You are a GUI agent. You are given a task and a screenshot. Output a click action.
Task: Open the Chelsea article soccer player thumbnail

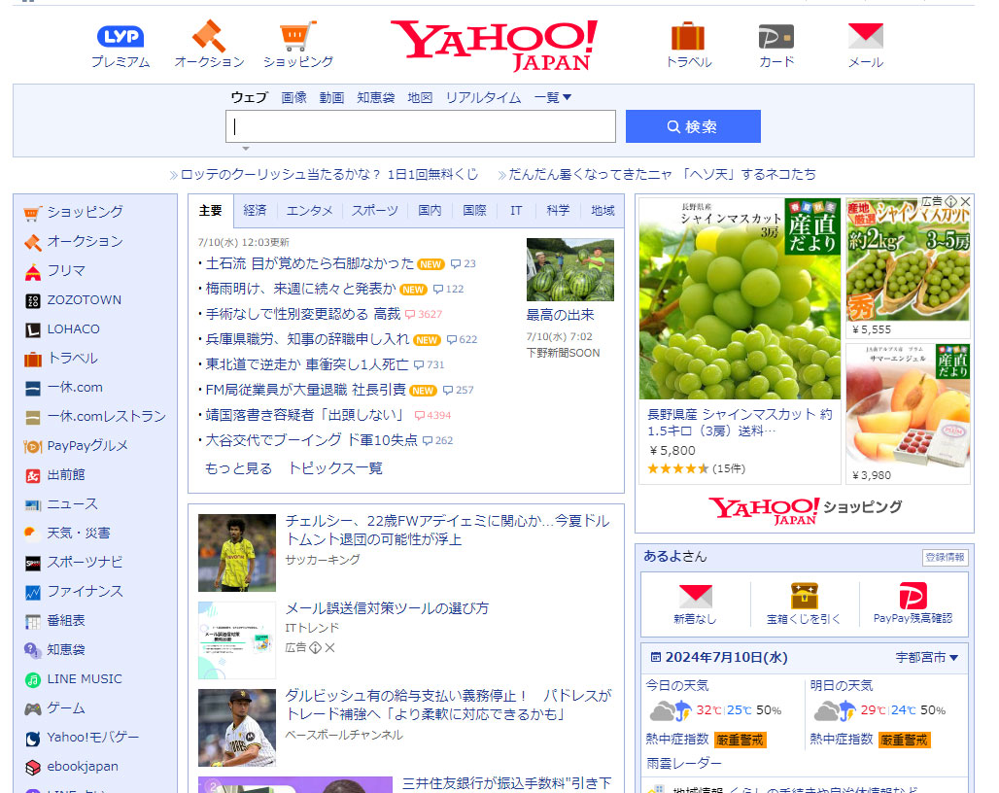[x=237, y=553]
